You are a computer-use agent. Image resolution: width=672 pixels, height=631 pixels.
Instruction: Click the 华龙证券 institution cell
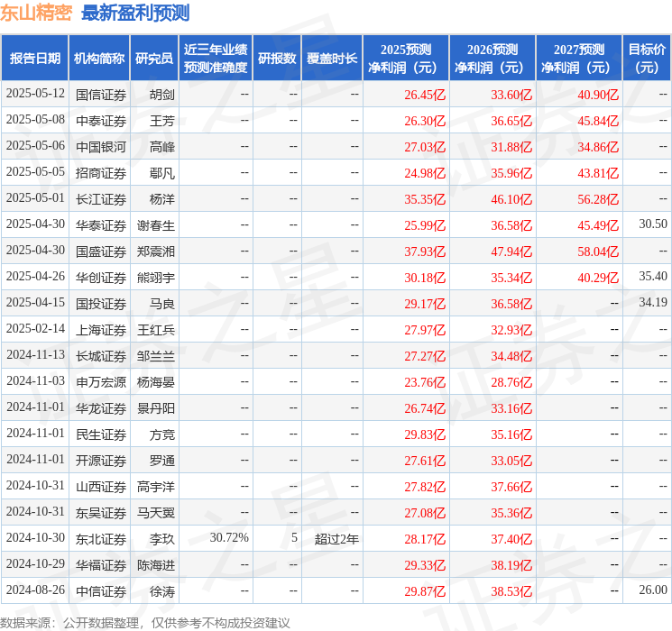coord(101,408)
